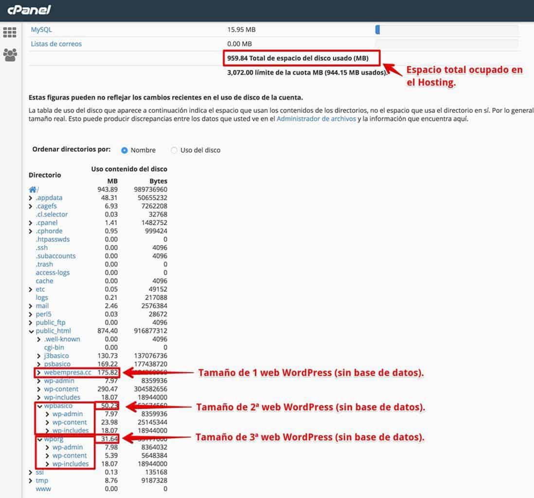
Task: Open the .cpanel directory link
Action: 47,223
